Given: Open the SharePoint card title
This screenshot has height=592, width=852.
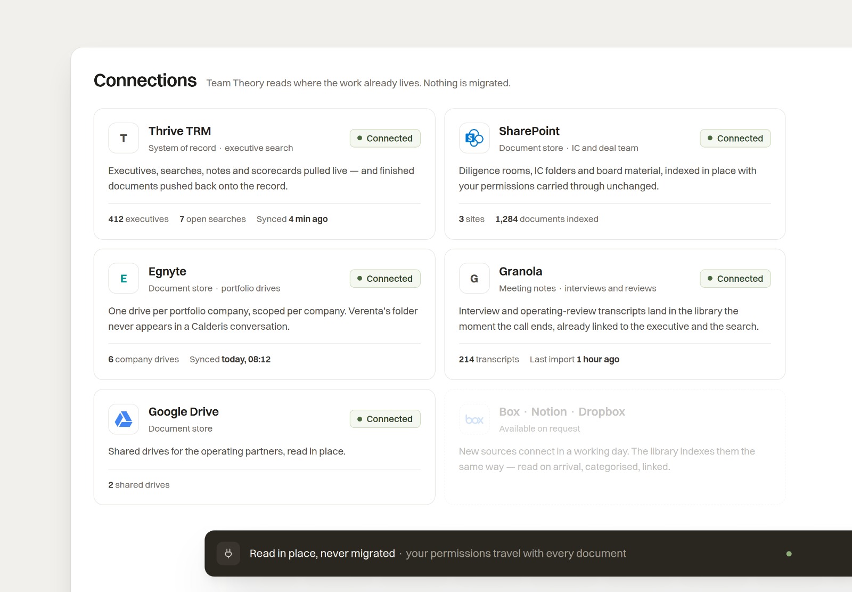Looking at the screenshot, I should pos(529,131).
